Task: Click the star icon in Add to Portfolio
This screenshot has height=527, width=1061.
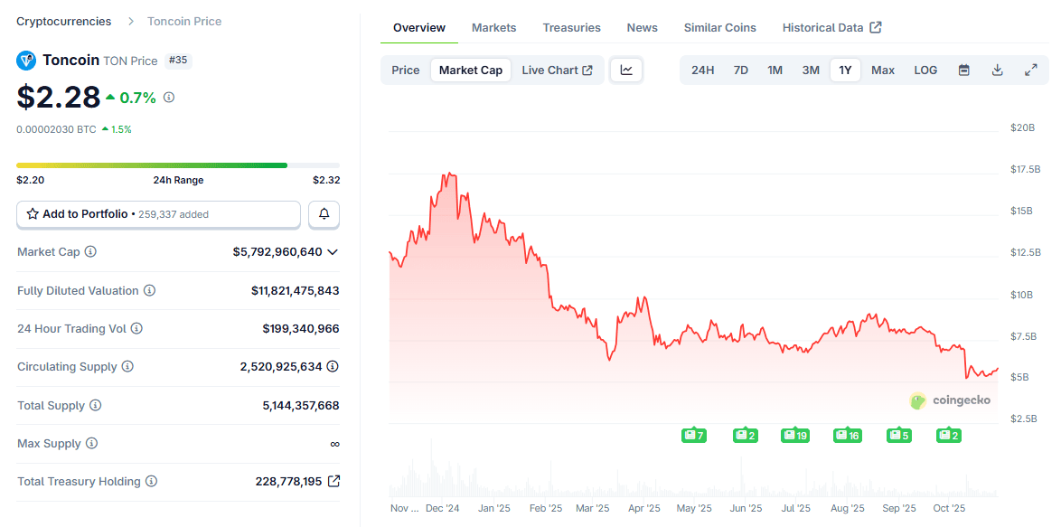Action: point(31,214)
